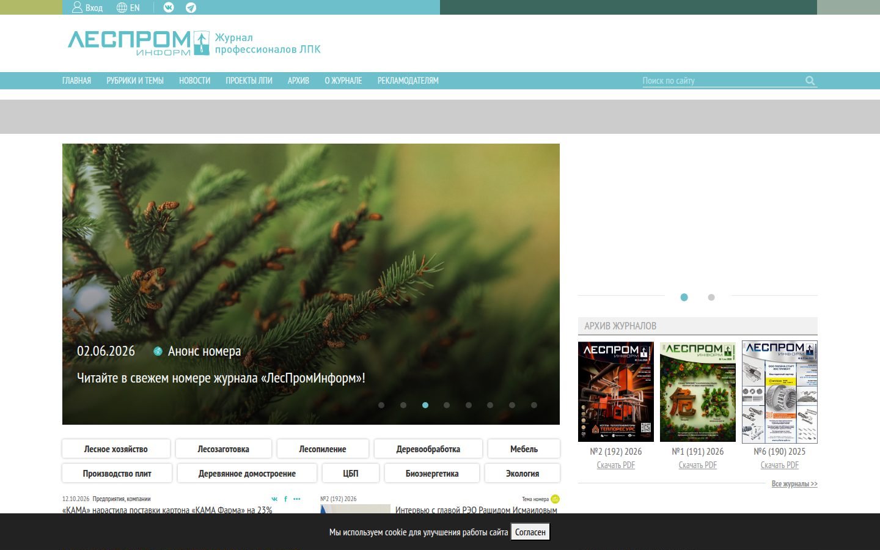Share KAMA article via Facebook icon
Image resolution: width=880 pixels, height=550 pixels.
285,499
